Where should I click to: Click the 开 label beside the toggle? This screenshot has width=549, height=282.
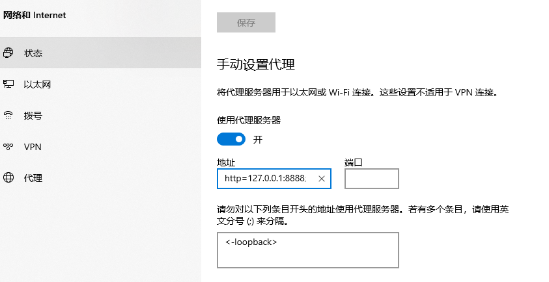tap(258, 140)
